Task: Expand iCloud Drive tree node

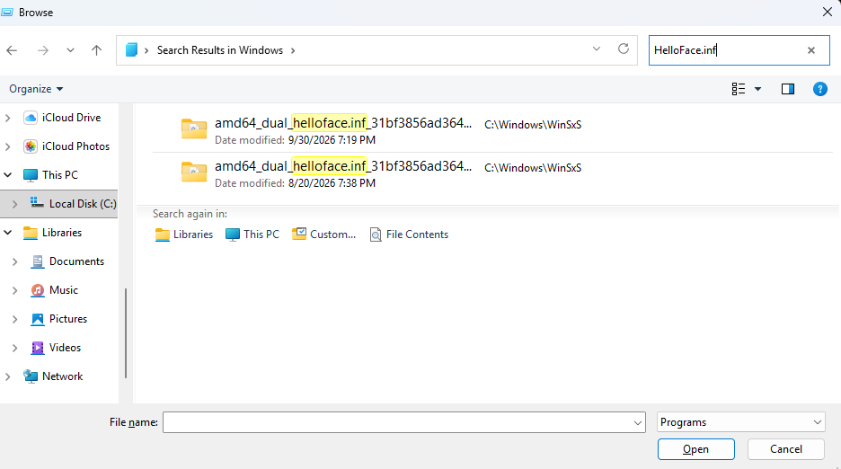Action: coord(7,118)
